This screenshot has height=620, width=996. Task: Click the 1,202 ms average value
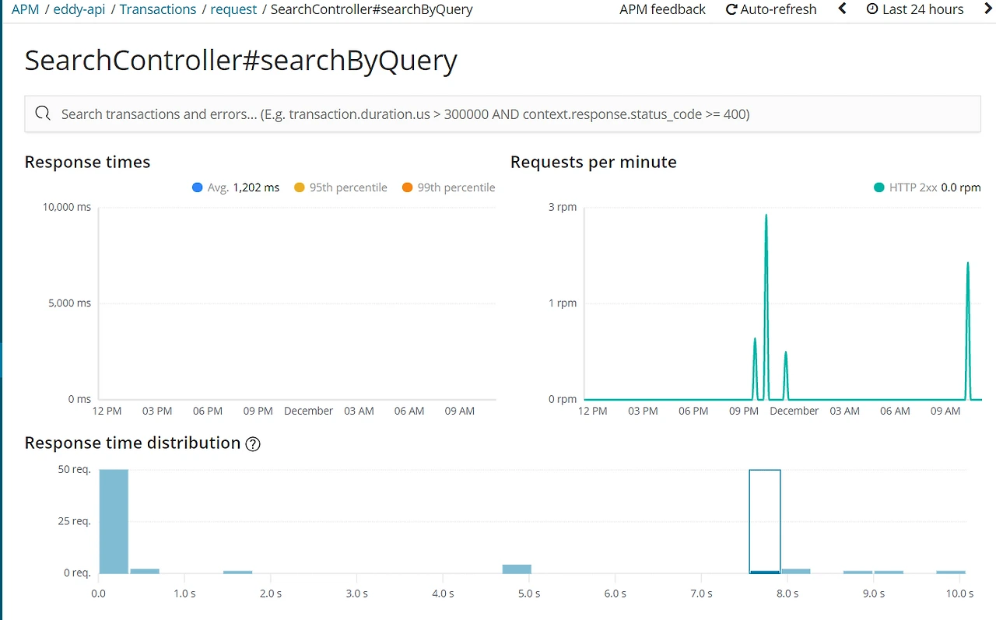(x=256, y=187)
